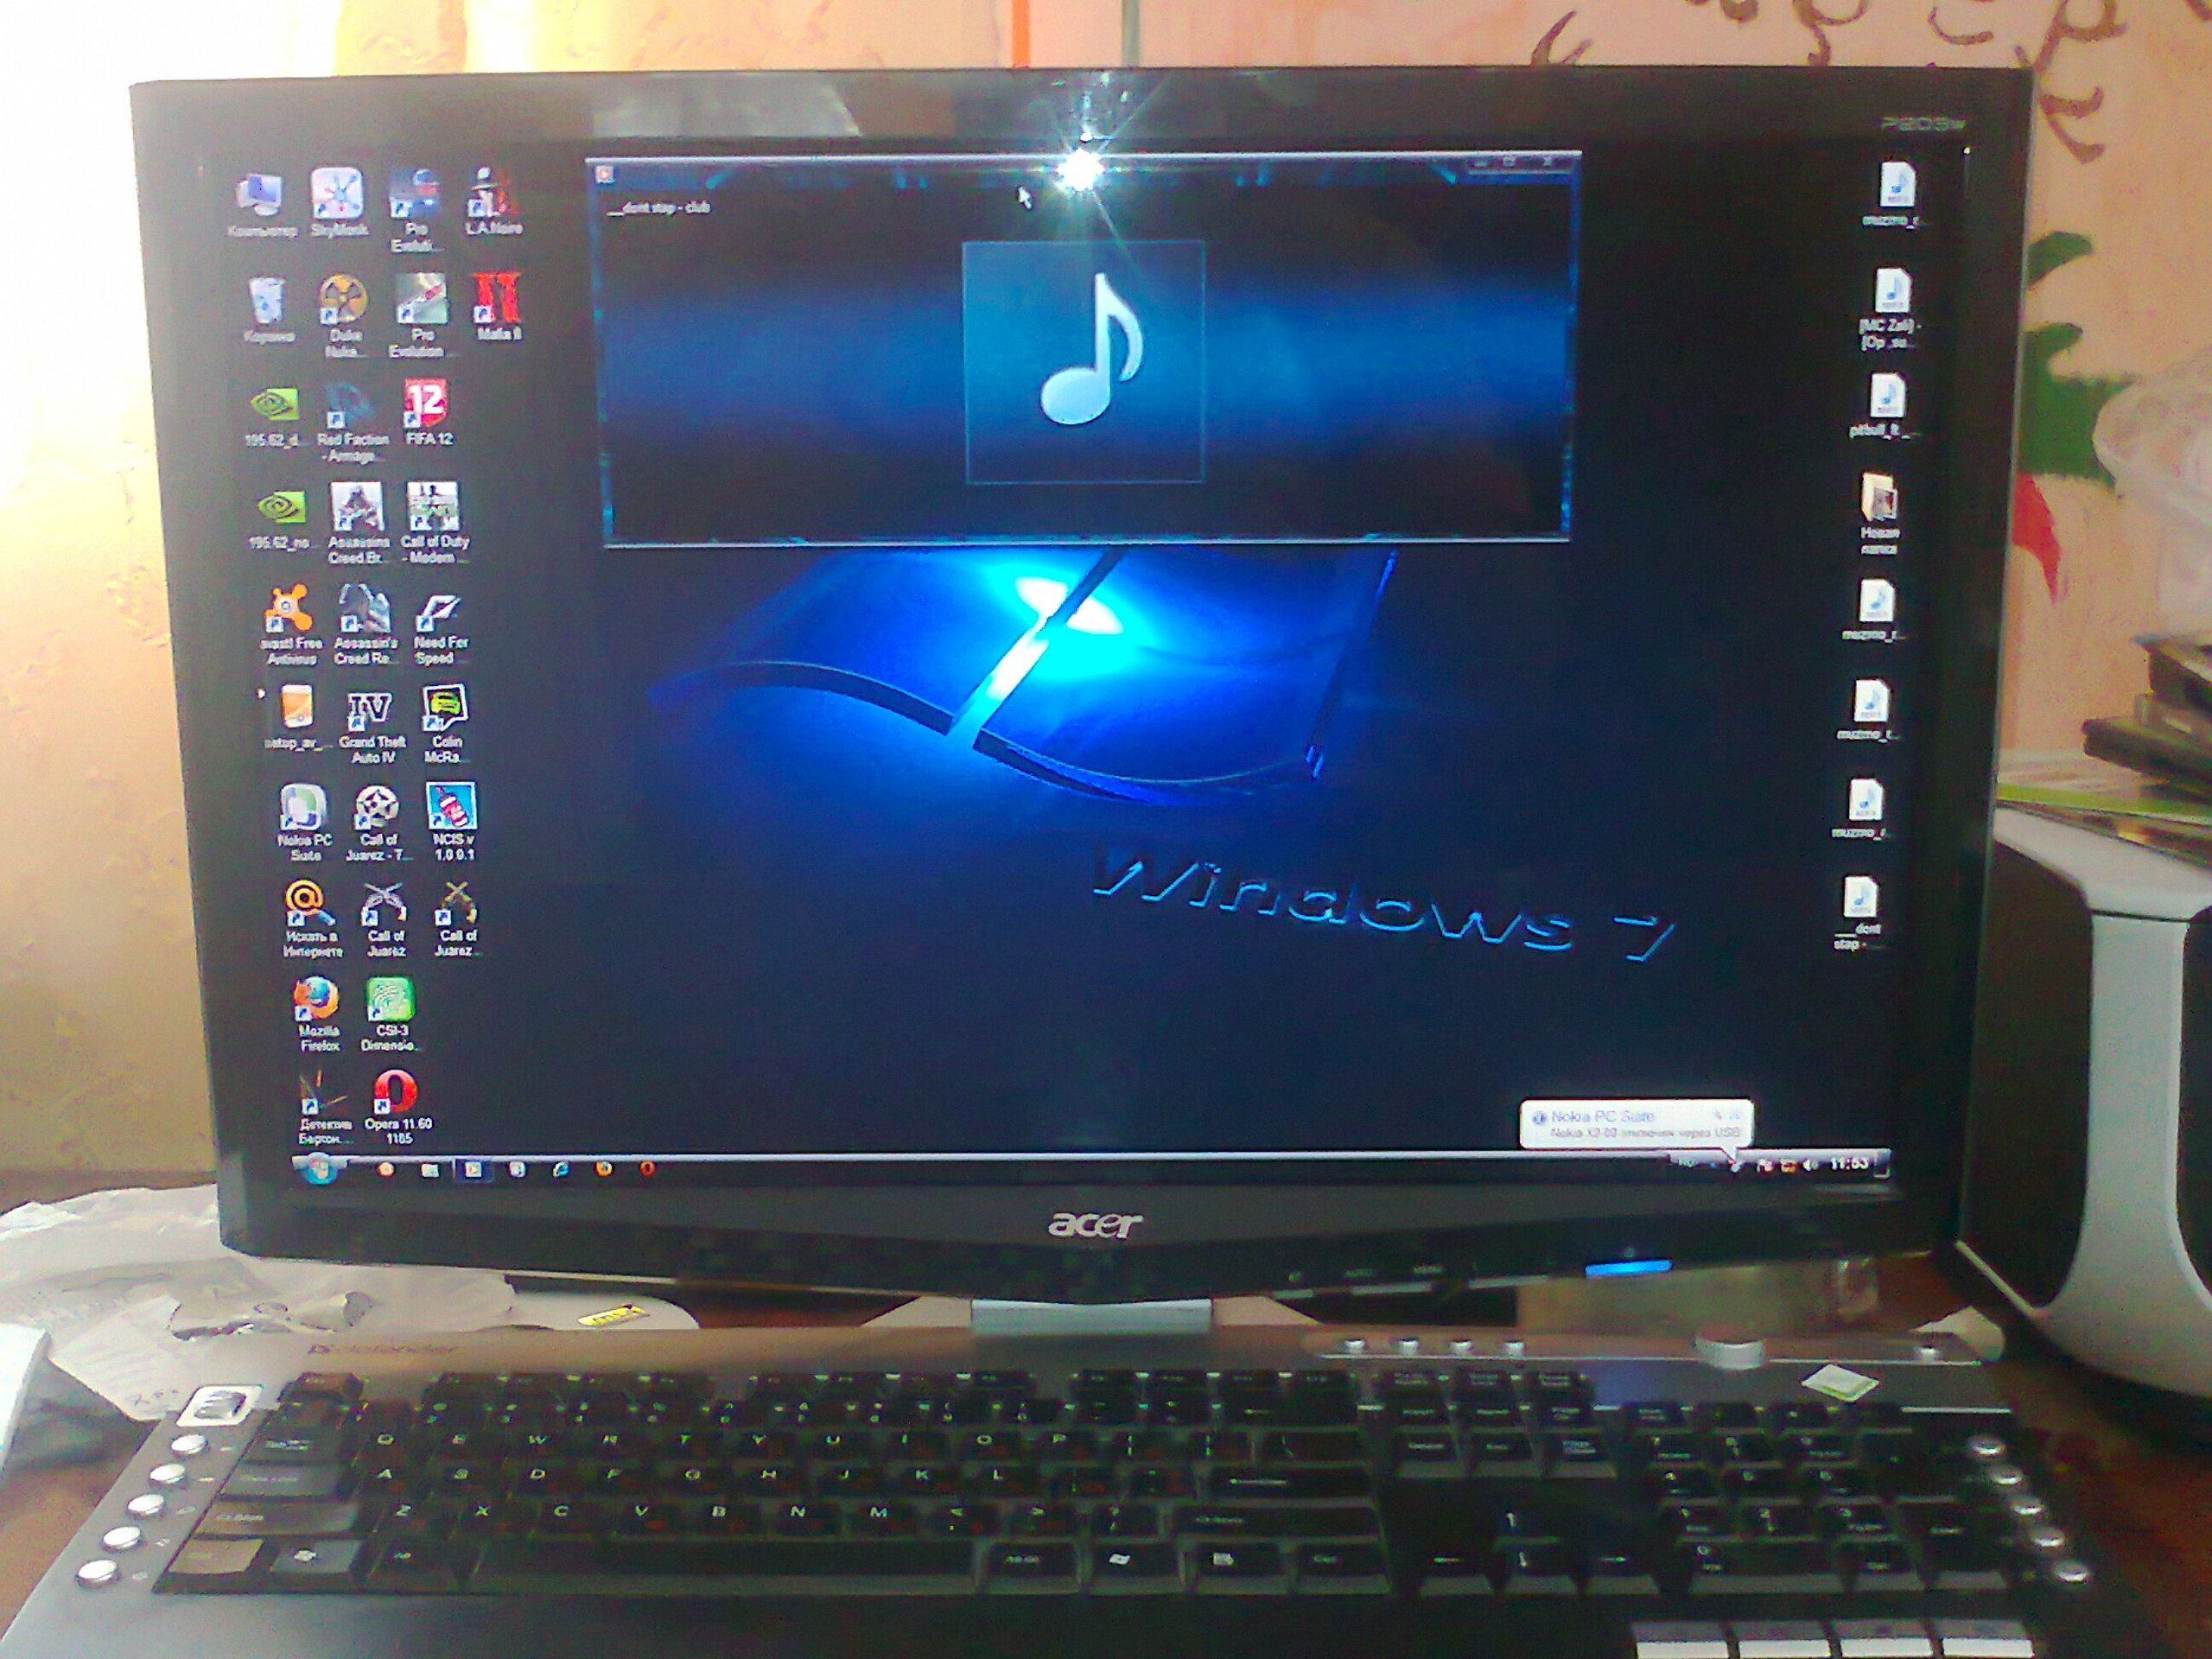Select the Duke Nukem desktop shortcut
2212x1659 pixels.
click(x=343, y=316)
